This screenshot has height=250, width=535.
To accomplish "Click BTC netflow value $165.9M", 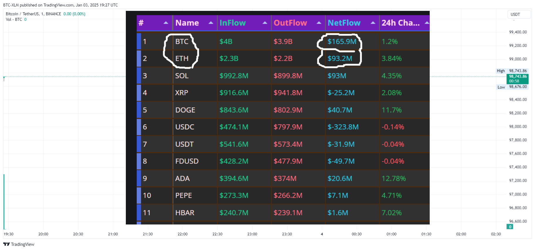I will pos(342,42).
